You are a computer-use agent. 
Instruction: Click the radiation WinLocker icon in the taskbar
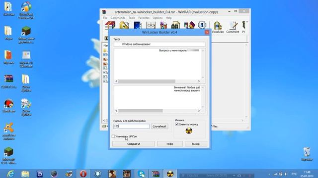tap(170, 174)
